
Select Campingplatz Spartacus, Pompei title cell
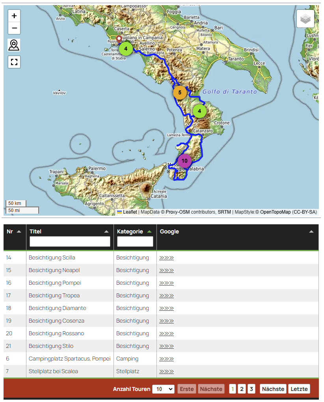tap(70, 359)
